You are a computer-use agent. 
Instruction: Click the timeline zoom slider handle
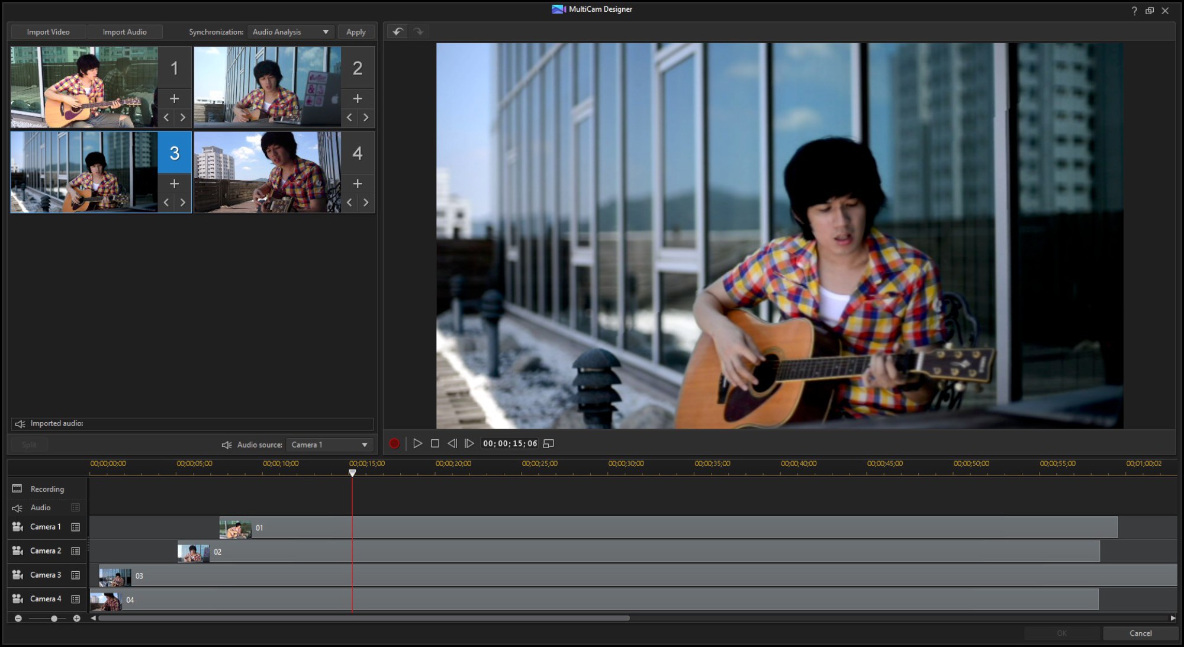tap(54, 618)
